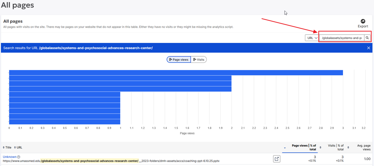The width and height of the screenshot is (374, 166).
Task: Click the bottom bar in the chart
Action: coord(65,122)
